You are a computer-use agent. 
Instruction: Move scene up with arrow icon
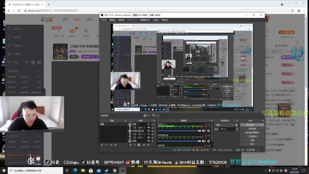pyautogui.click(x=111, y=145)
